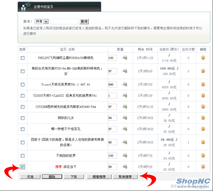This screenshot has width=213, height=191.
Task: Click quantity update icon for 不抱怨的世界 row
Action: coord(125,155)
